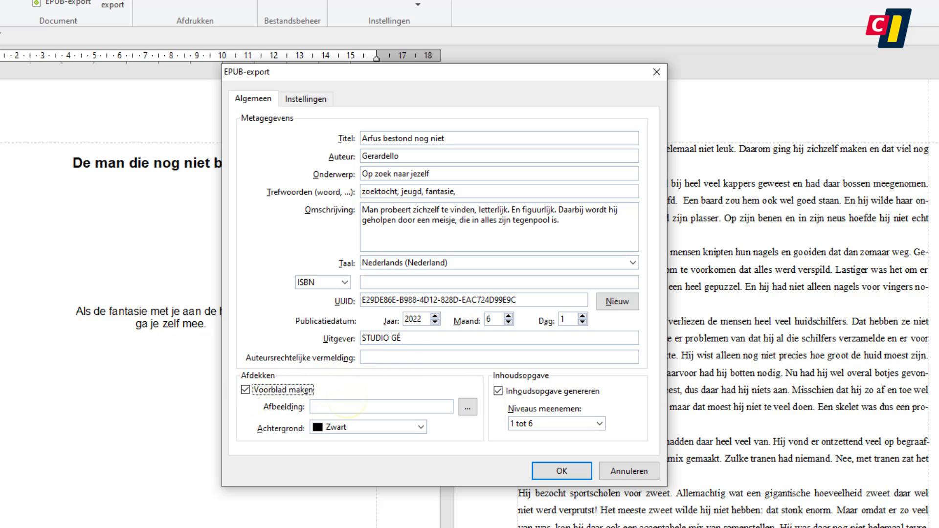Close the EPUB-export dialog
Viewport: 939px width, 528px height.
(657, 72)
